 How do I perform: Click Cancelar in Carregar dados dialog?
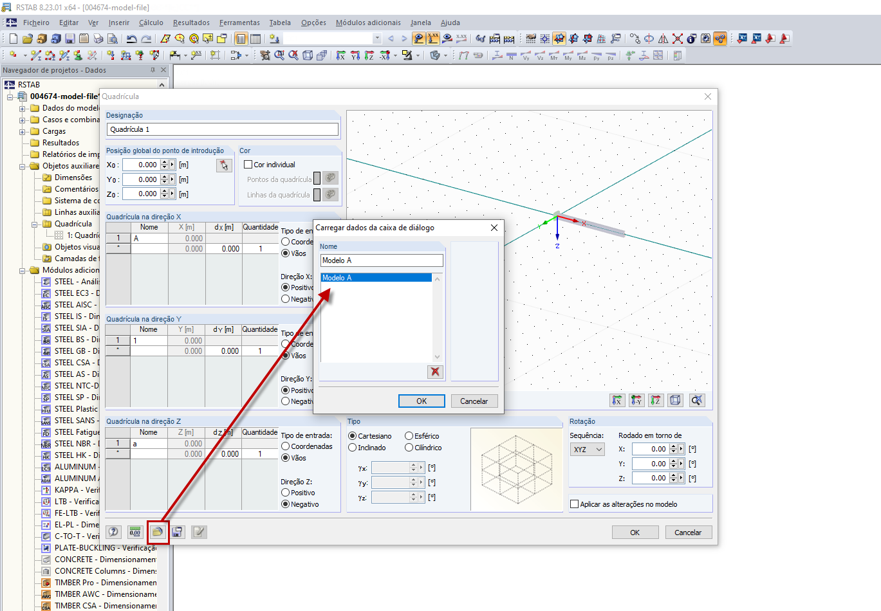(474, 401)
